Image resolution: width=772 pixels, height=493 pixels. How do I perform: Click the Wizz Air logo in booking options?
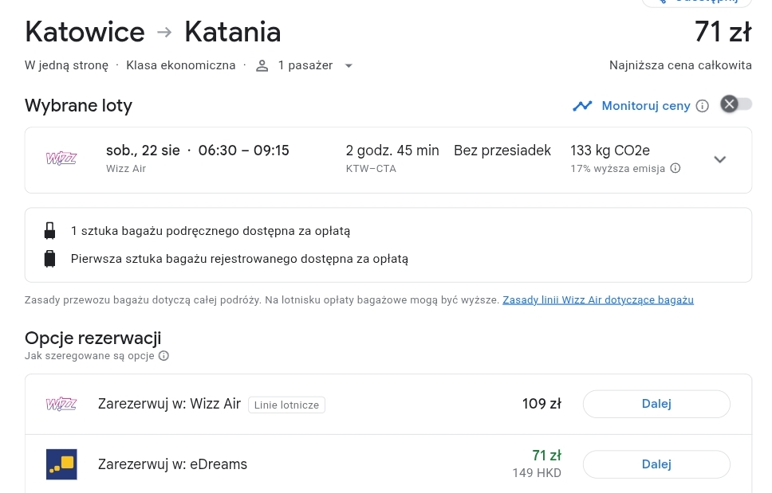point(61,404)
